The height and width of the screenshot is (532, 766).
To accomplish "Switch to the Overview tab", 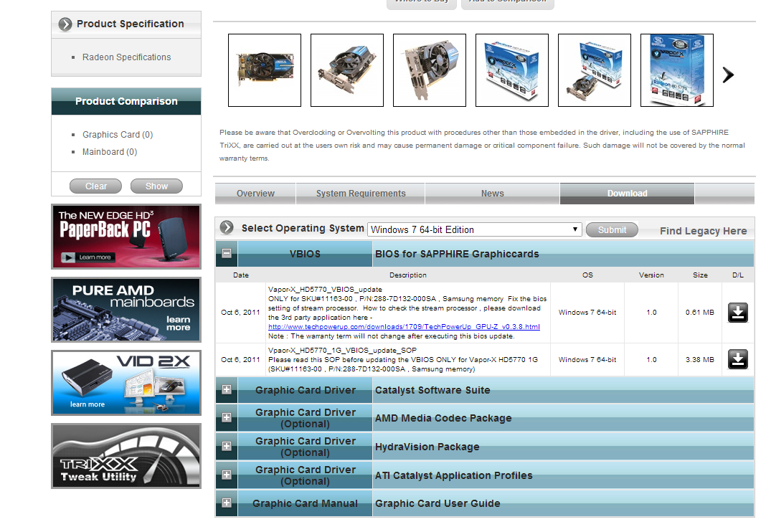I will tap(255, 194).
